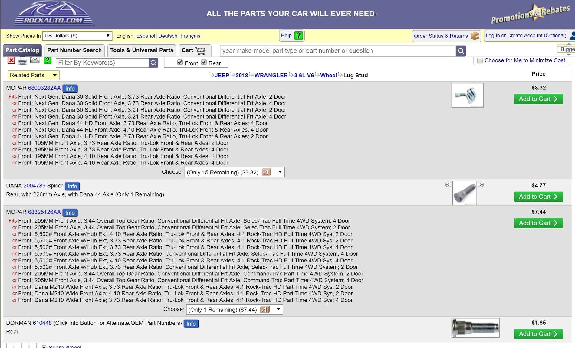Open part number link 68325126AA

(x=44, y=212)
